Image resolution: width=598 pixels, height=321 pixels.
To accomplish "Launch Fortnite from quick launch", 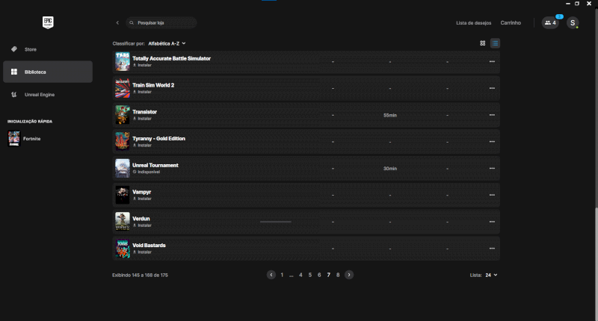I will click(x=25, y=139).
